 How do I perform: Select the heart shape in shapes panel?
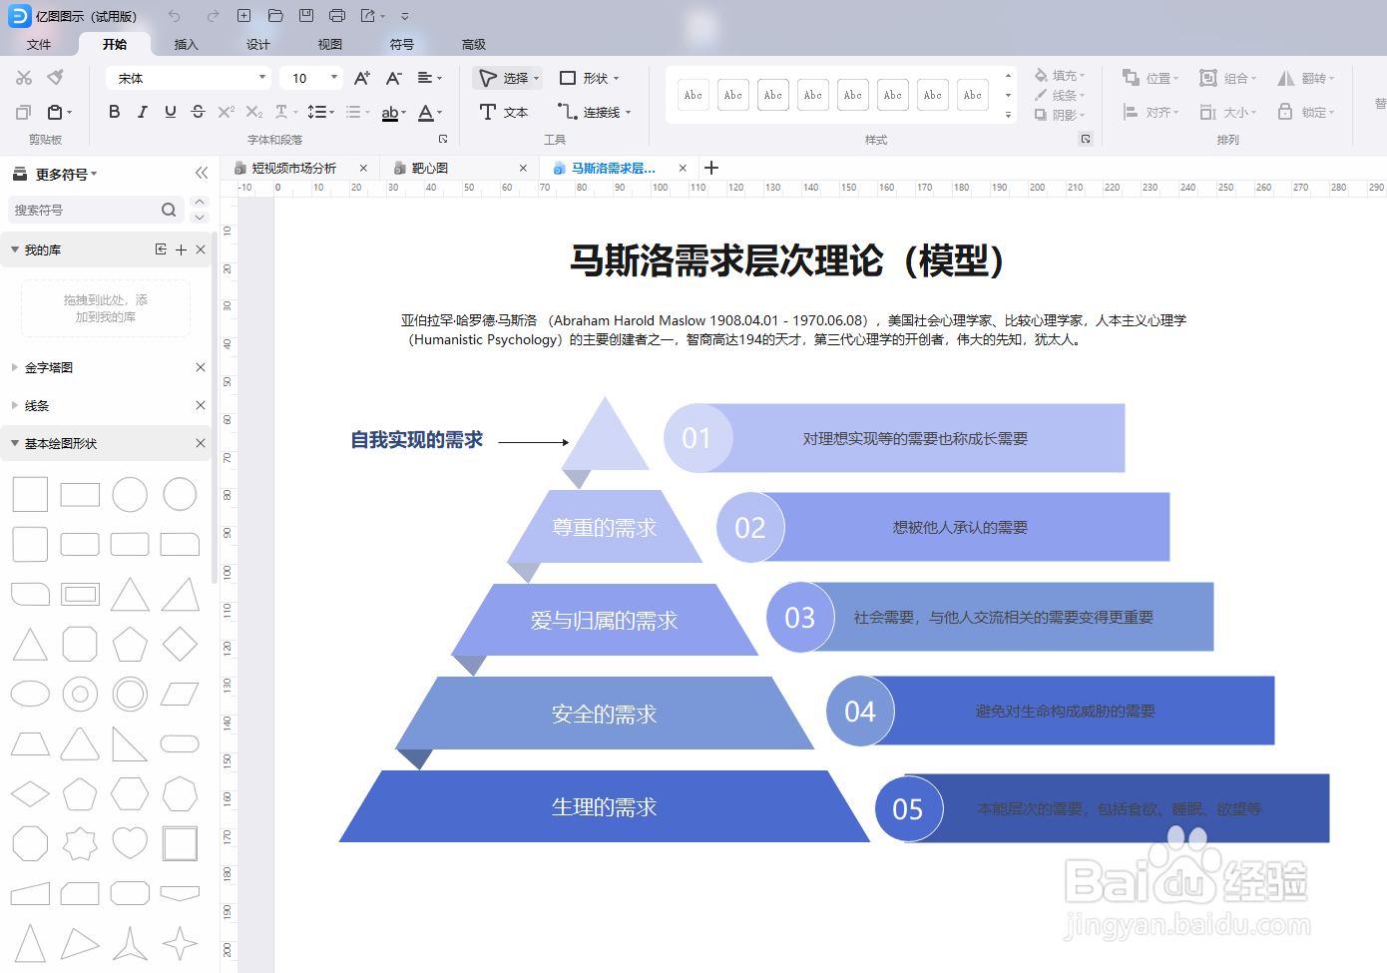(x=130, y=843)
